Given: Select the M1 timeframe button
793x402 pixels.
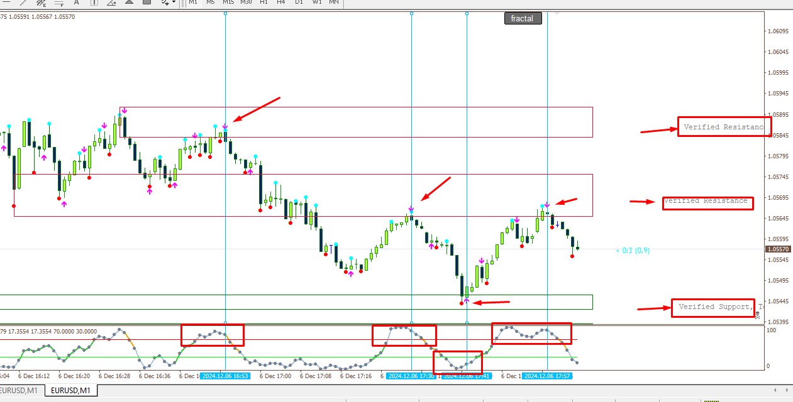Looking at the screenshot, I should [193, 3].
